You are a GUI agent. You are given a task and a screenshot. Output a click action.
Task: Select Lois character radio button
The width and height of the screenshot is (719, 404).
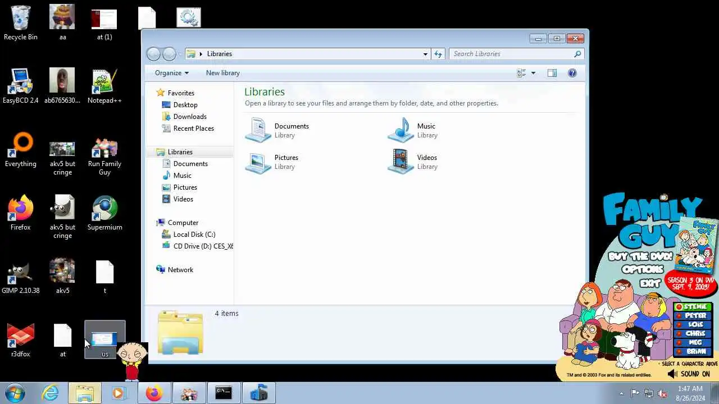679,325
